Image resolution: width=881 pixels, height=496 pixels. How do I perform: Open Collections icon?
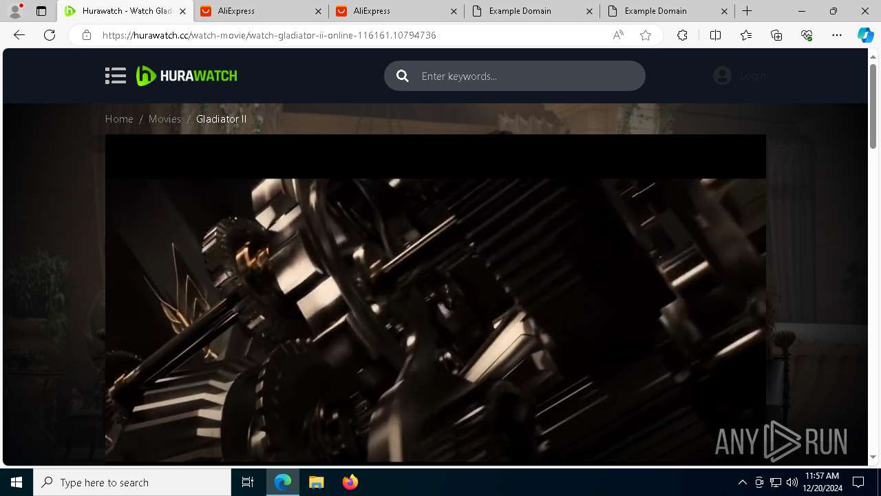coord(776,35)
